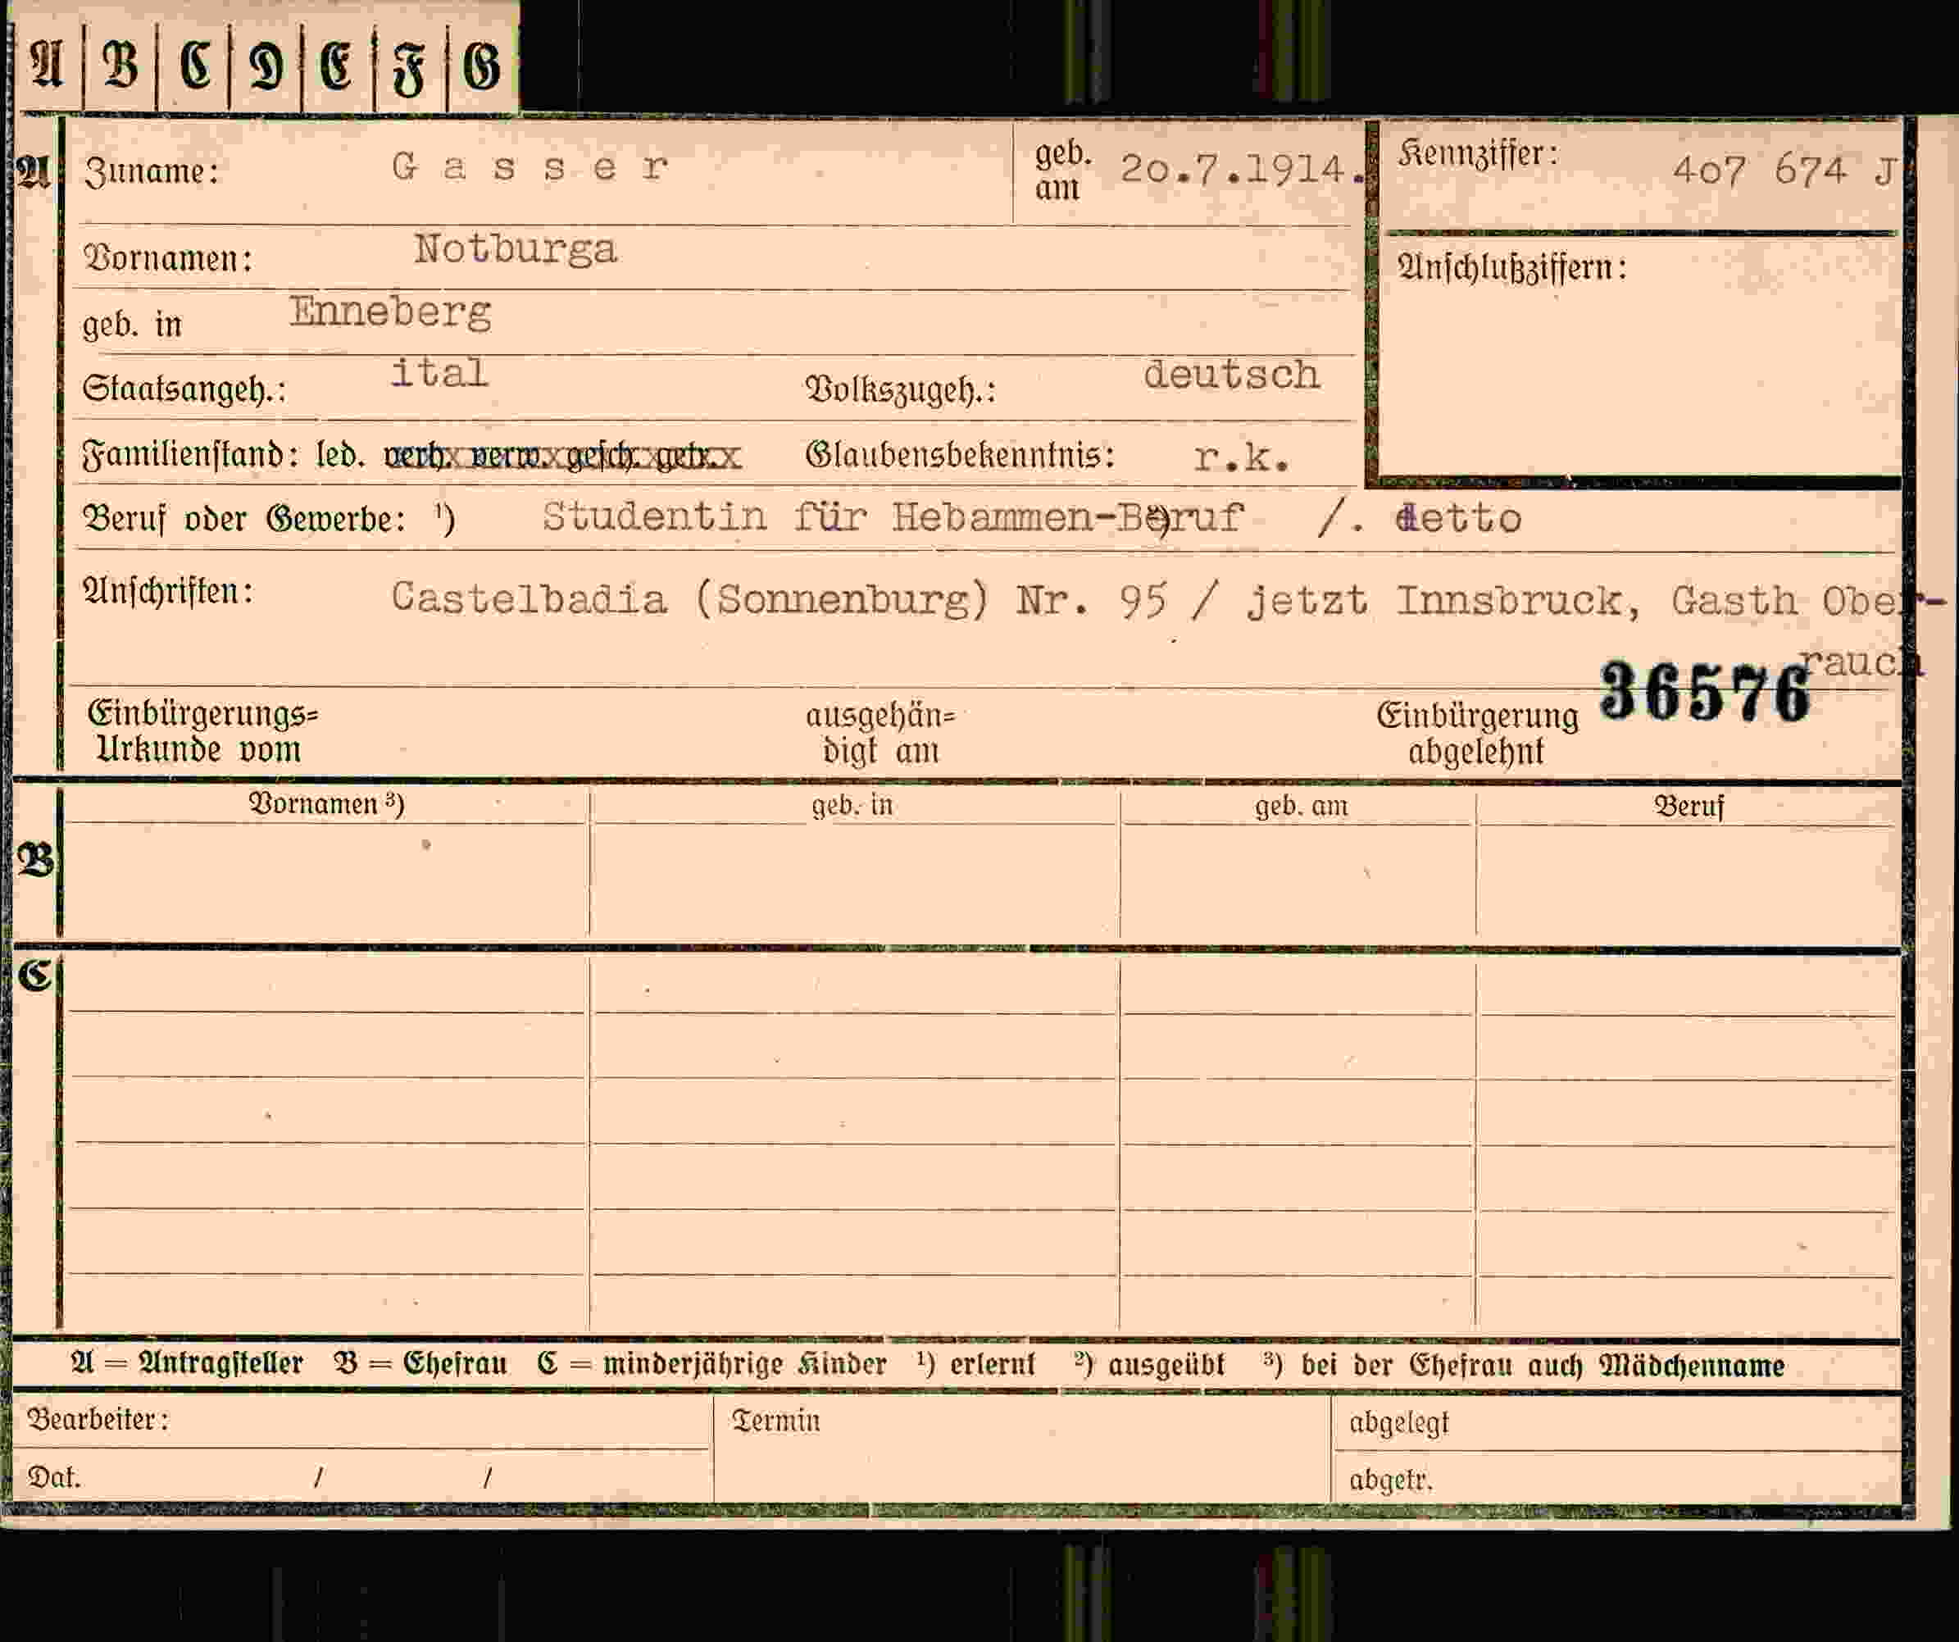Click the 'Volkszugeh.:' label
This screenshot has width=1959, height=1642.
[900, 390]
